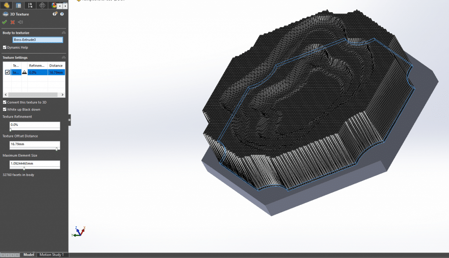The width and height of the screenshot is (449, 258).
Task: Open the ConfigurationManager tab icon
Action: tap(30, 5)
